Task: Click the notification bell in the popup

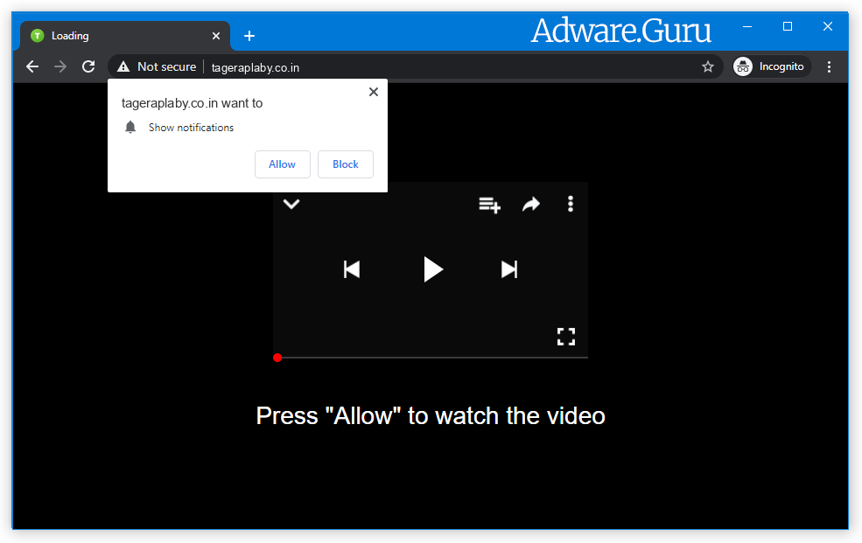Action: [x=130, y=127]
